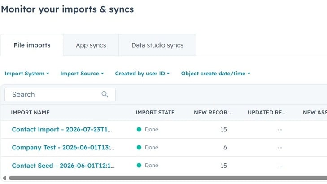Open the Object create date/time filter
Viewport: 327px width, 184px height.
point(216,74)
